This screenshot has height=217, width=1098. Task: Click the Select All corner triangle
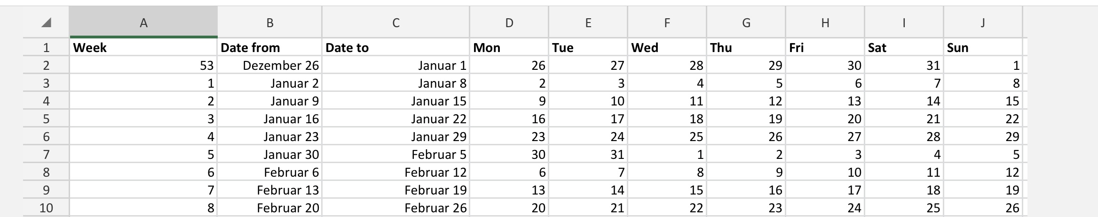tap(46, 23)
